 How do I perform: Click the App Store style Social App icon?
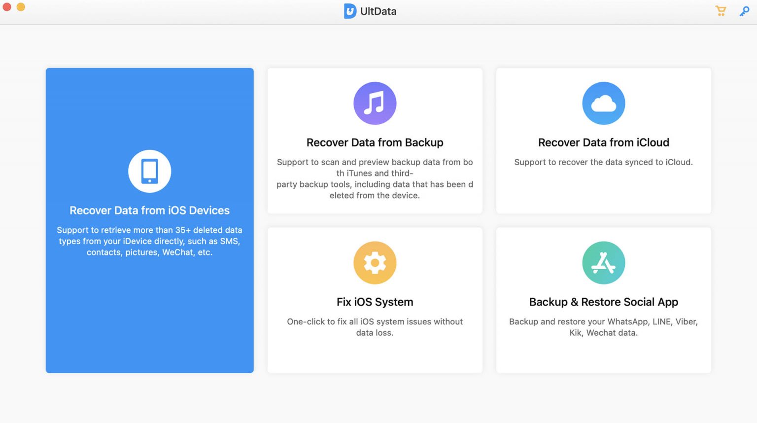point(604,262)
